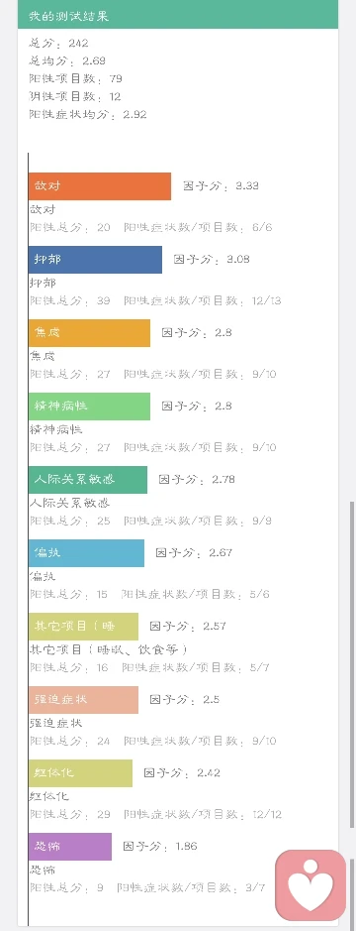Viewport: 356px width, 931px height.
Task: Click the teal 人际关系敏感 bar
Action: (x=88, y=480)
